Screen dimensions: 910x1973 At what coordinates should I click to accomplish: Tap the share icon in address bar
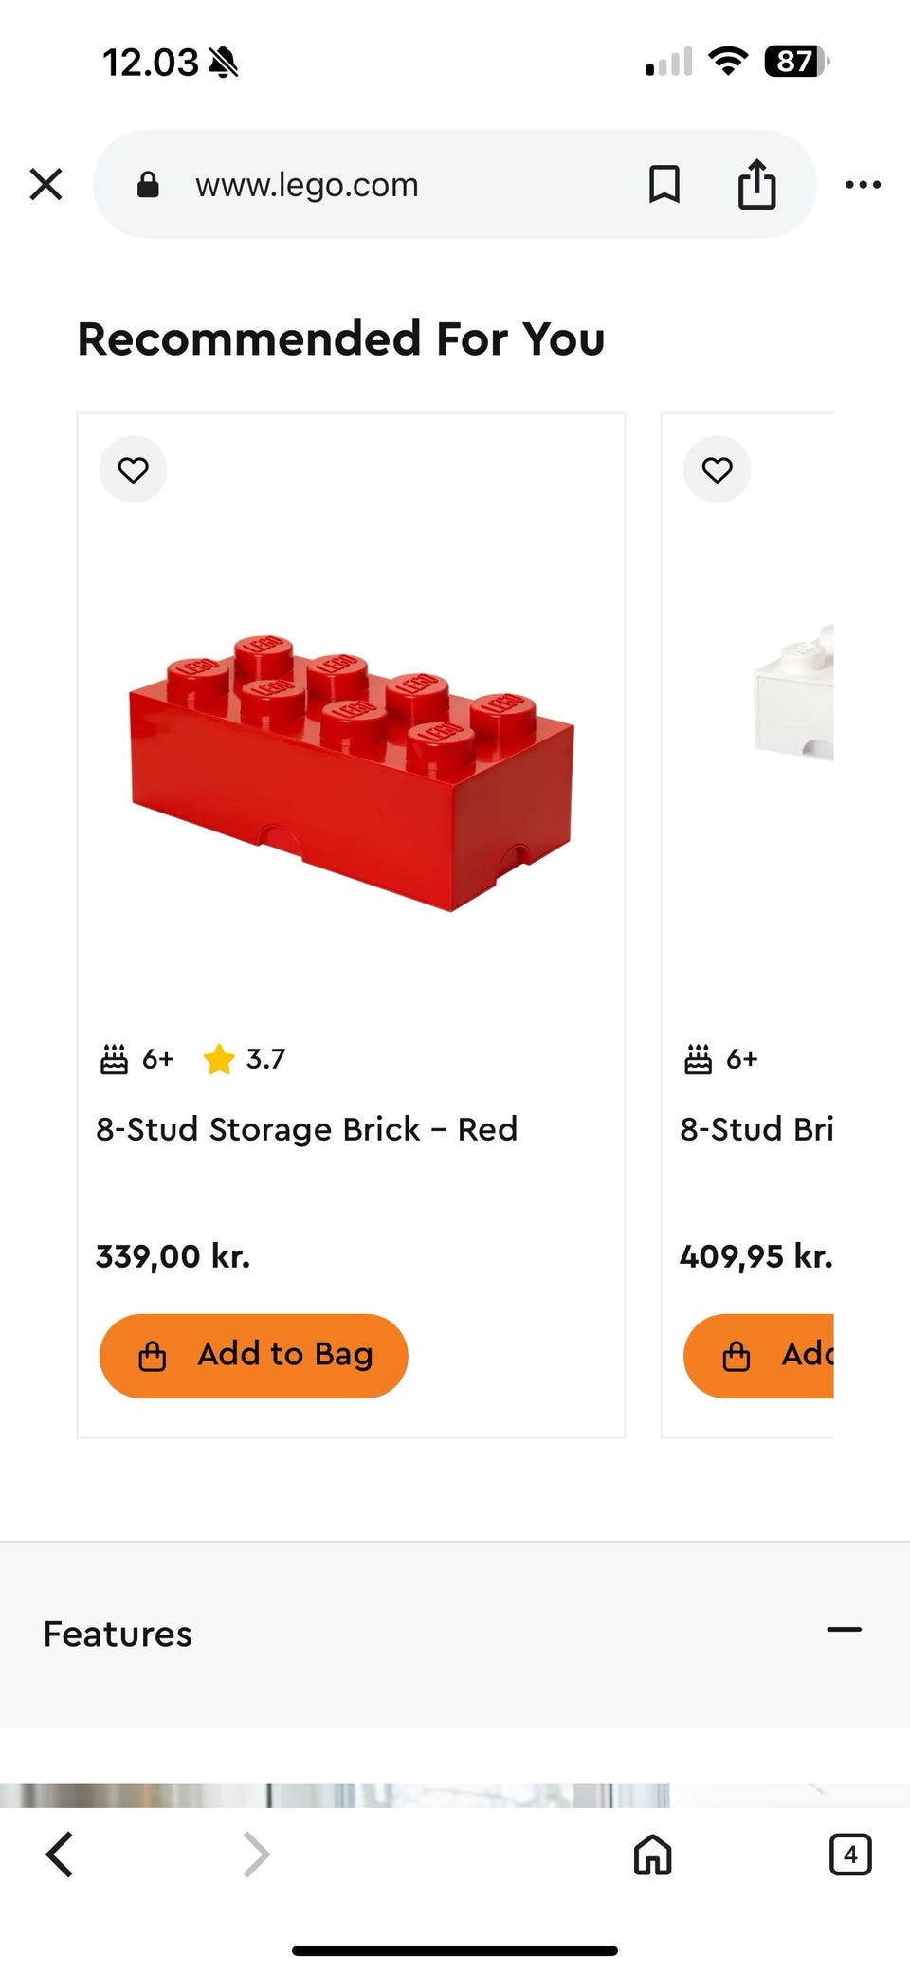coord(756,184)
